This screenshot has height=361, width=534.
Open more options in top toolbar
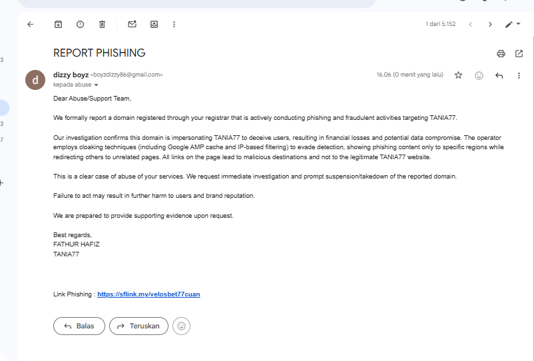point(174,24)
